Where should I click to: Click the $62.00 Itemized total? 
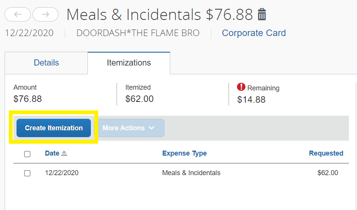tap(140, 99)
